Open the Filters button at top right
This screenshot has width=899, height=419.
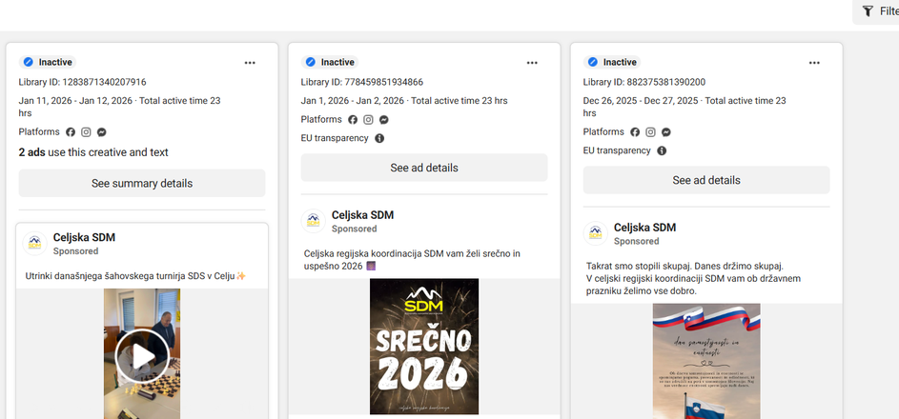(877, 11)
